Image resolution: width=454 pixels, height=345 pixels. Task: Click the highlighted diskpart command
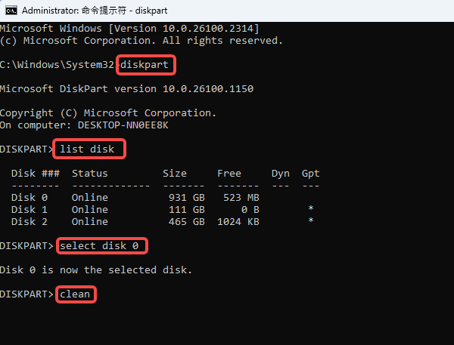[x=147, y=65]
